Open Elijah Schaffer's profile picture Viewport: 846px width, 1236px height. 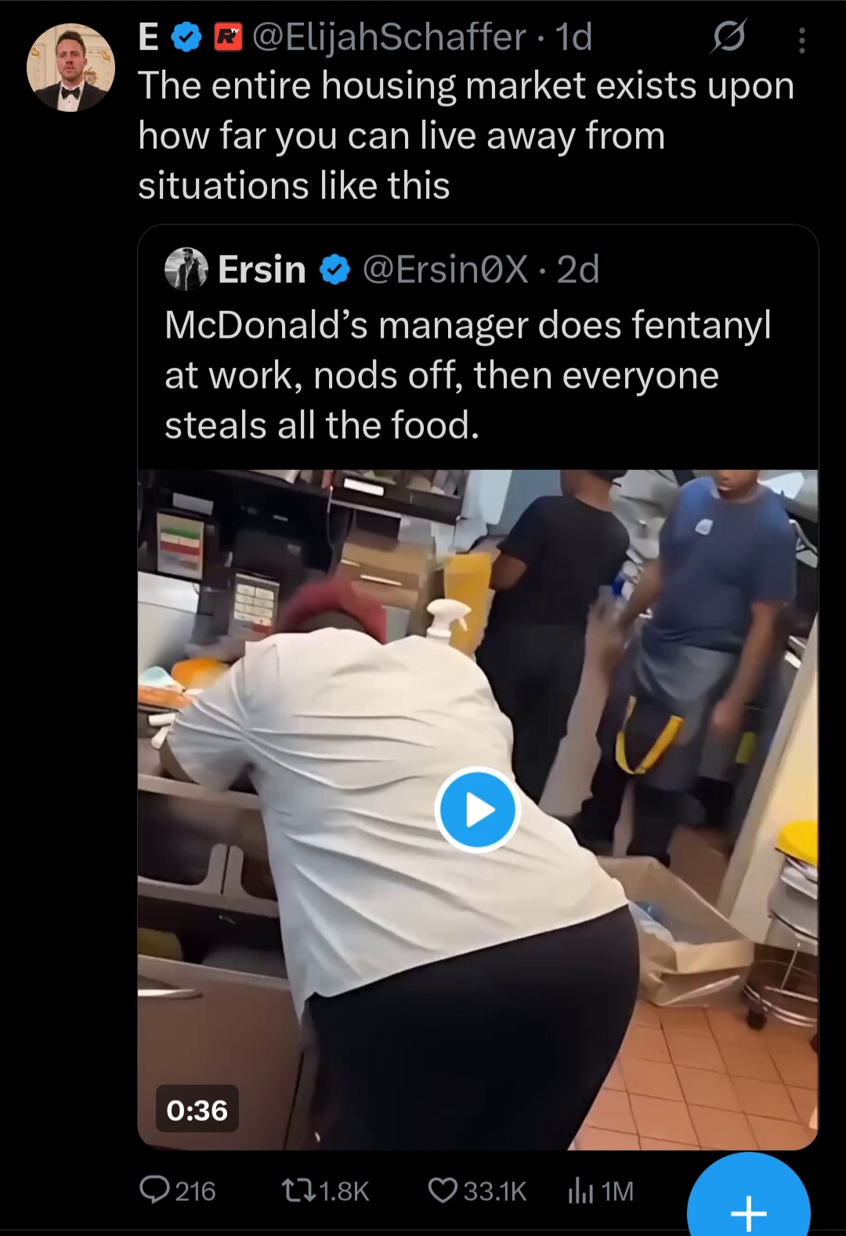tap(70, 67)
